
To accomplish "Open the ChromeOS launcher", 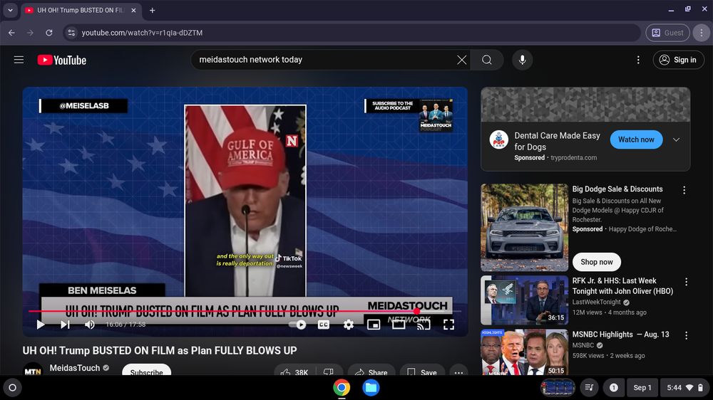I will coord(13,388).
